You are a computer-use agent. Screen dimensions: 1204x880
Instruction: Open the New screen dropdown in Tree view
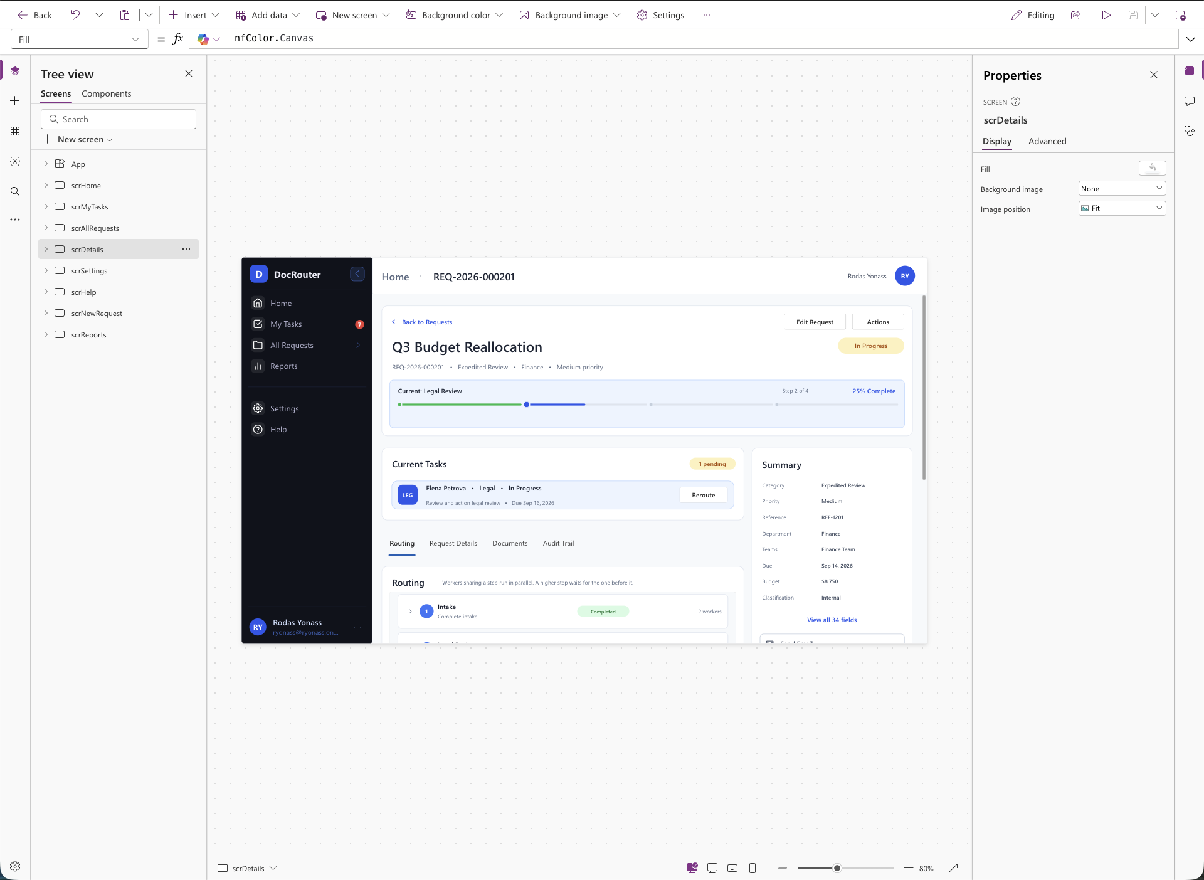(x=78, y=139)
